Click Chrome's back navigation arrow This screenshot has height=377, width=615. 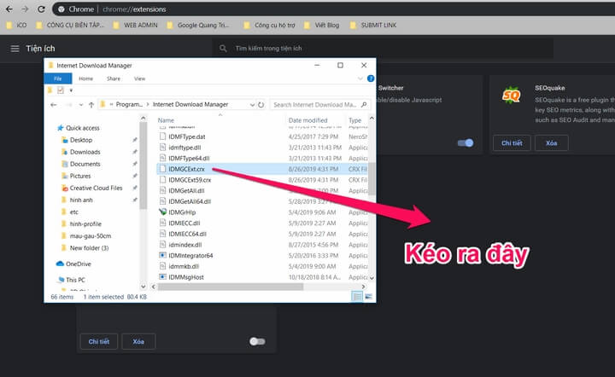pyautogui.click(x=9, y=9)
